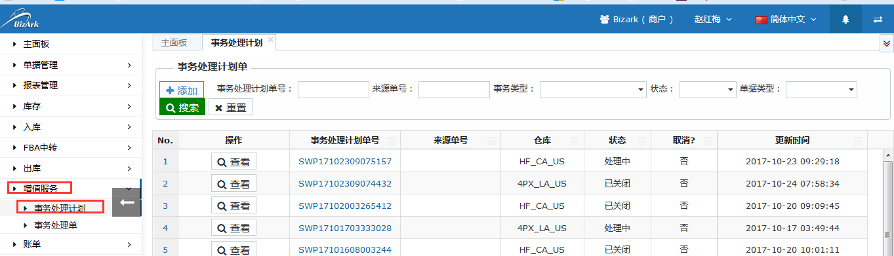Screen dimensions: 894x256
Task: Open column menu for 事务处理计划单号 header
Action: [391, 141]
